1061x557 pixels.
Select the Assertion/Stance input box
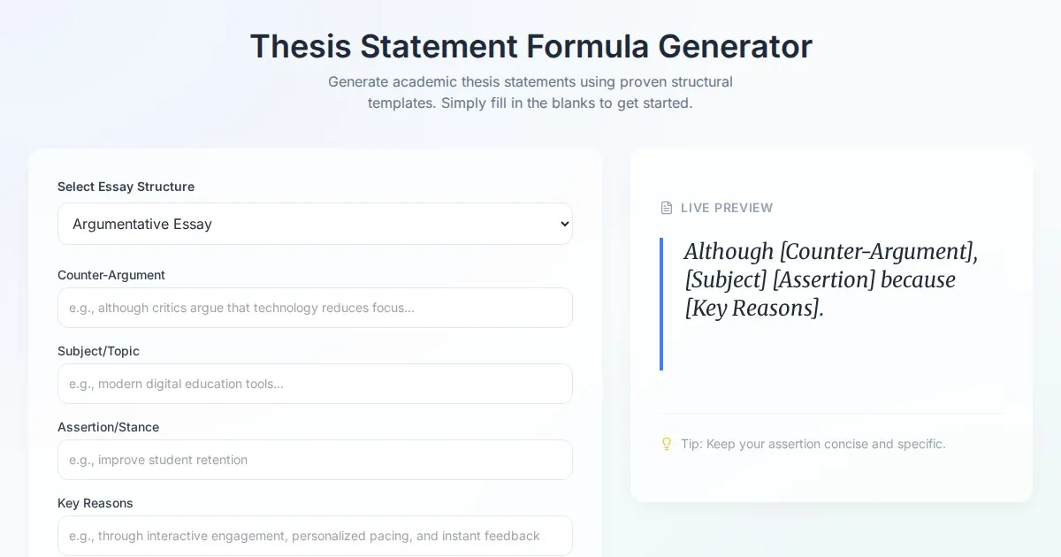click(x=315, y=460)
